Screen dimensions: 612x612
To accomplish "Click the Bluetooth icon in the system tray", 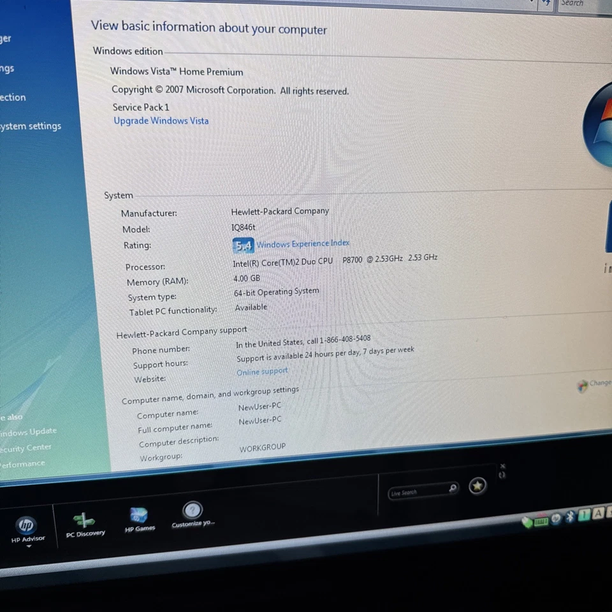I will pos(569,517).
